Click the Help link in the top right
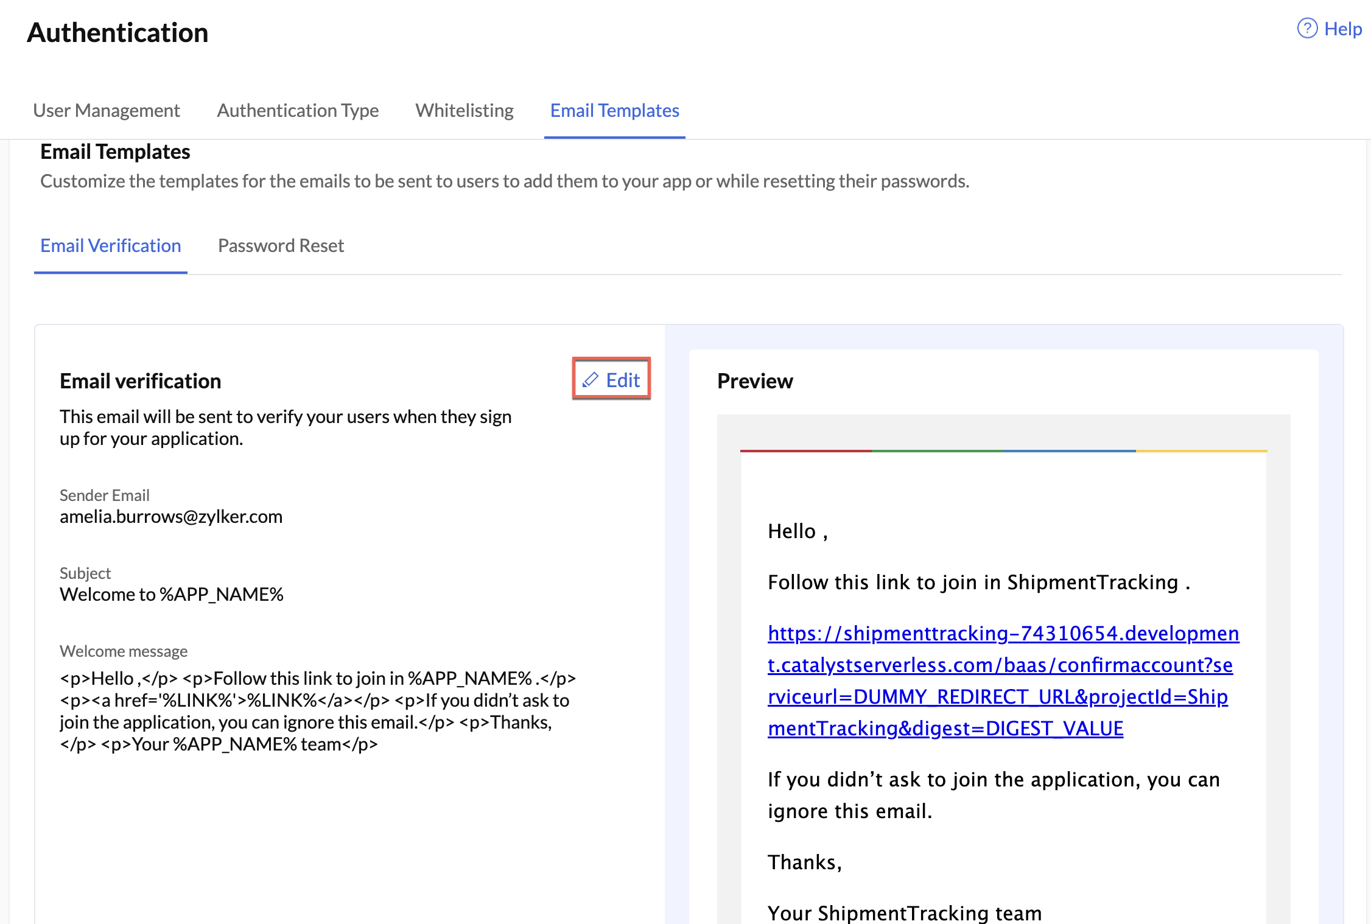The width and height of the screenshot is (1371, 924). pos(1342,28)
